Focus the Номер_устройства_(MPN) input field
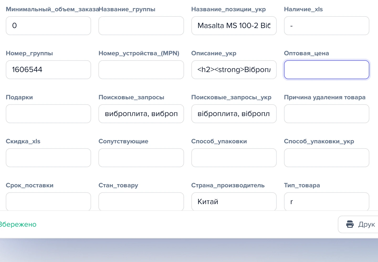The height and width of the screenshot is (262, 378). 141,70
